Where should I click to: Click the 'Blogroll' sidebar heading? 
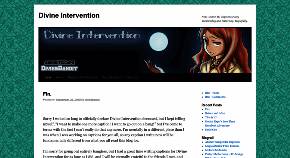tap(208, 138)
